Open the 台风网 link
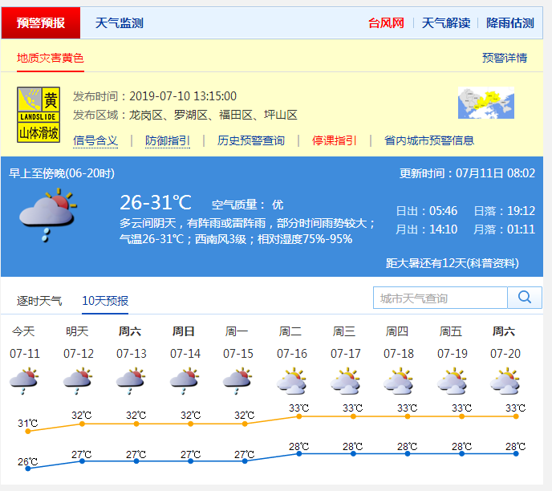Viewport: 552px width, 491px height. coord(386,23)
